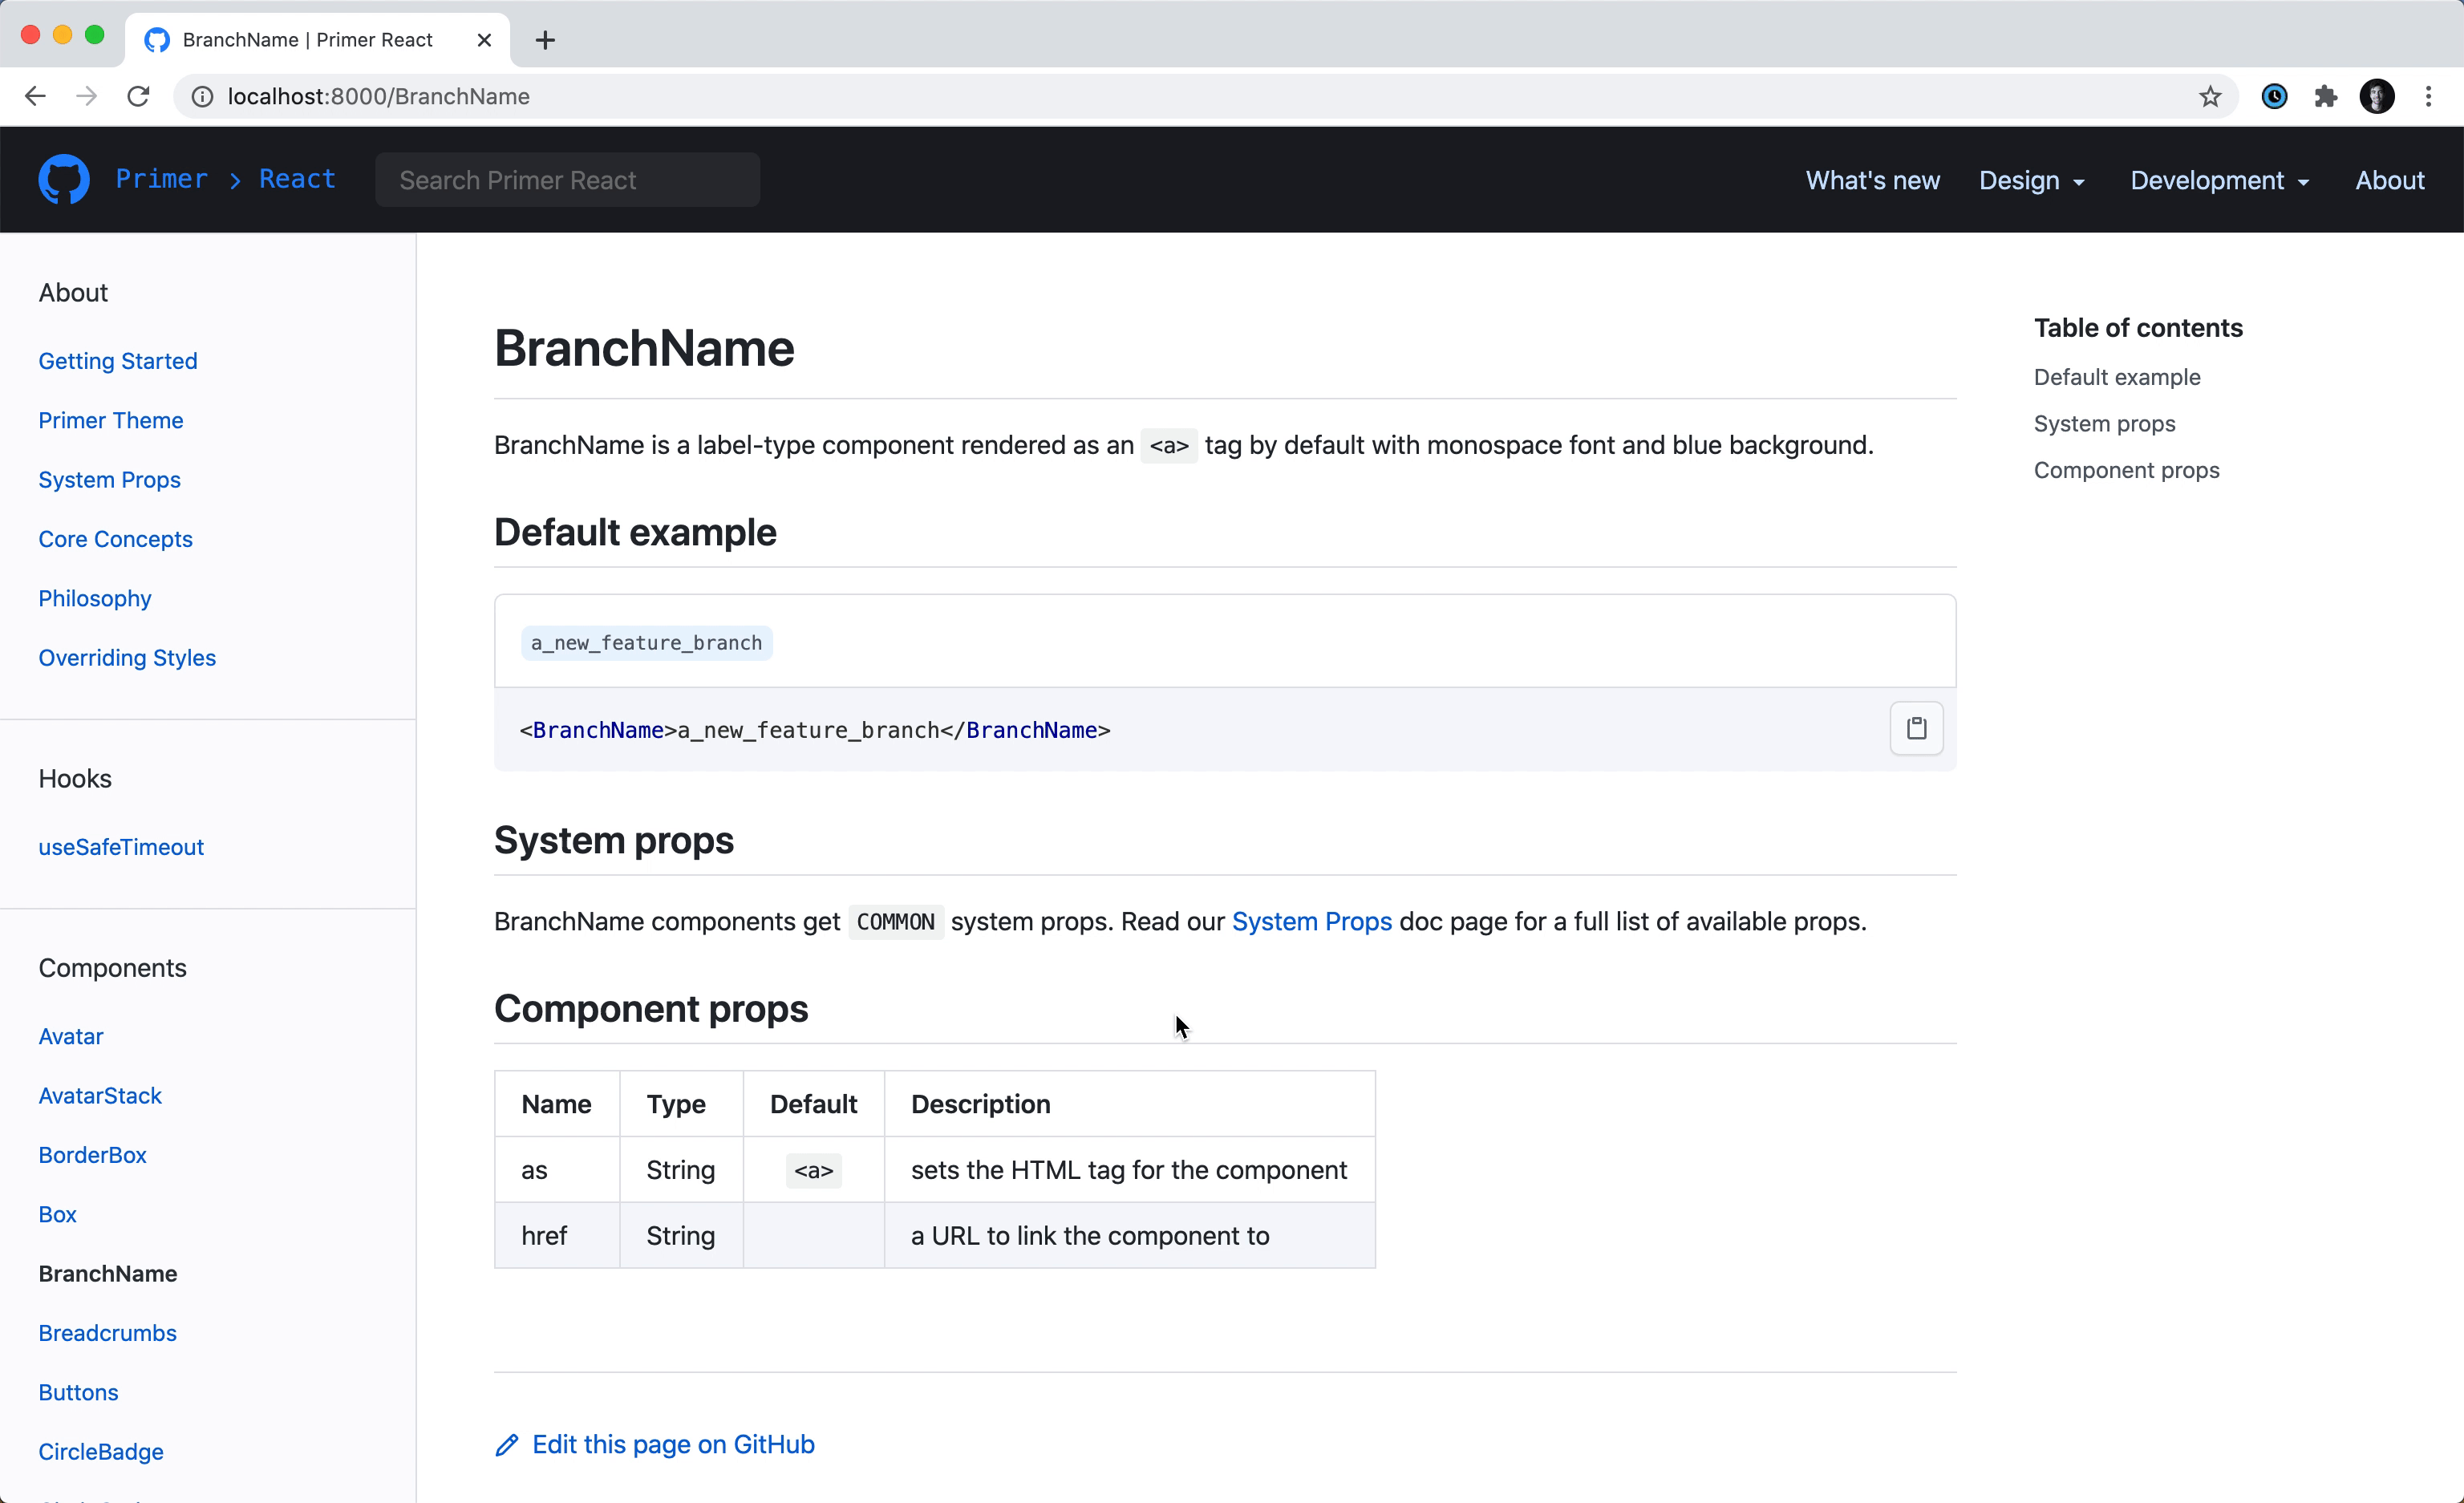Open the browser extensions puzzle icon

click(x=2326, y=96)
